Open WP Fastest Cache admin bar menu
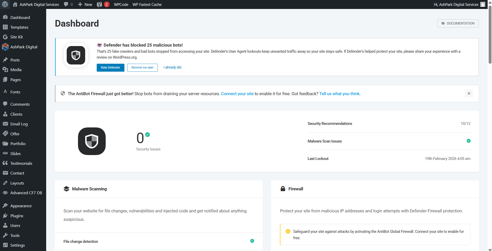This screenshot has width=492, height=251. coord(147,4)
